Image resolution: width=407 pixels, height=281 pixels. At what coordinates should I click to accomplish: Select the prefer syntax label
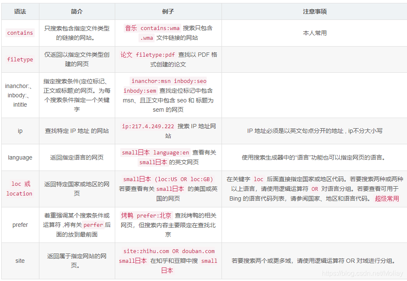click(20, 225)
